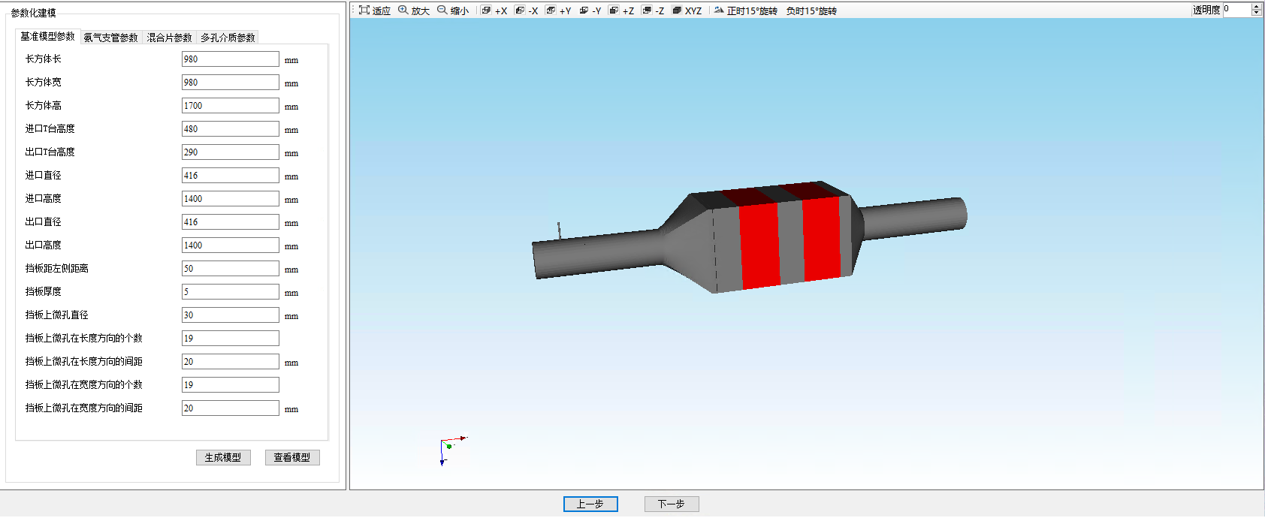This screenshot has width=1265, height=518.
Task: Click the 长方体长 label text
Action: tap(44, 59)
